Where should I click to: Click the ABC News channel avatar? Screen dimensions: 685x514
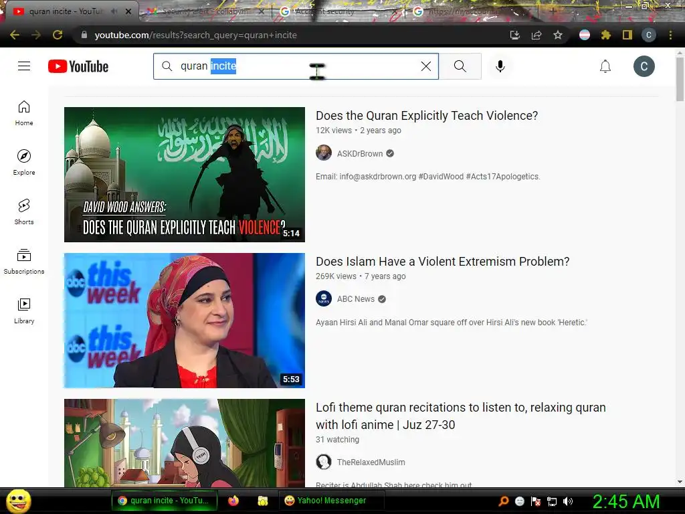click(324, 299)
